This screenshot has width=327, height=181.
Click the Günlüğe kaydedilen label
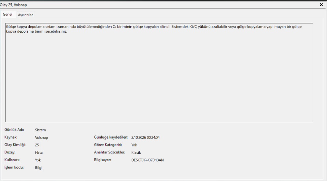pos(111,137)
